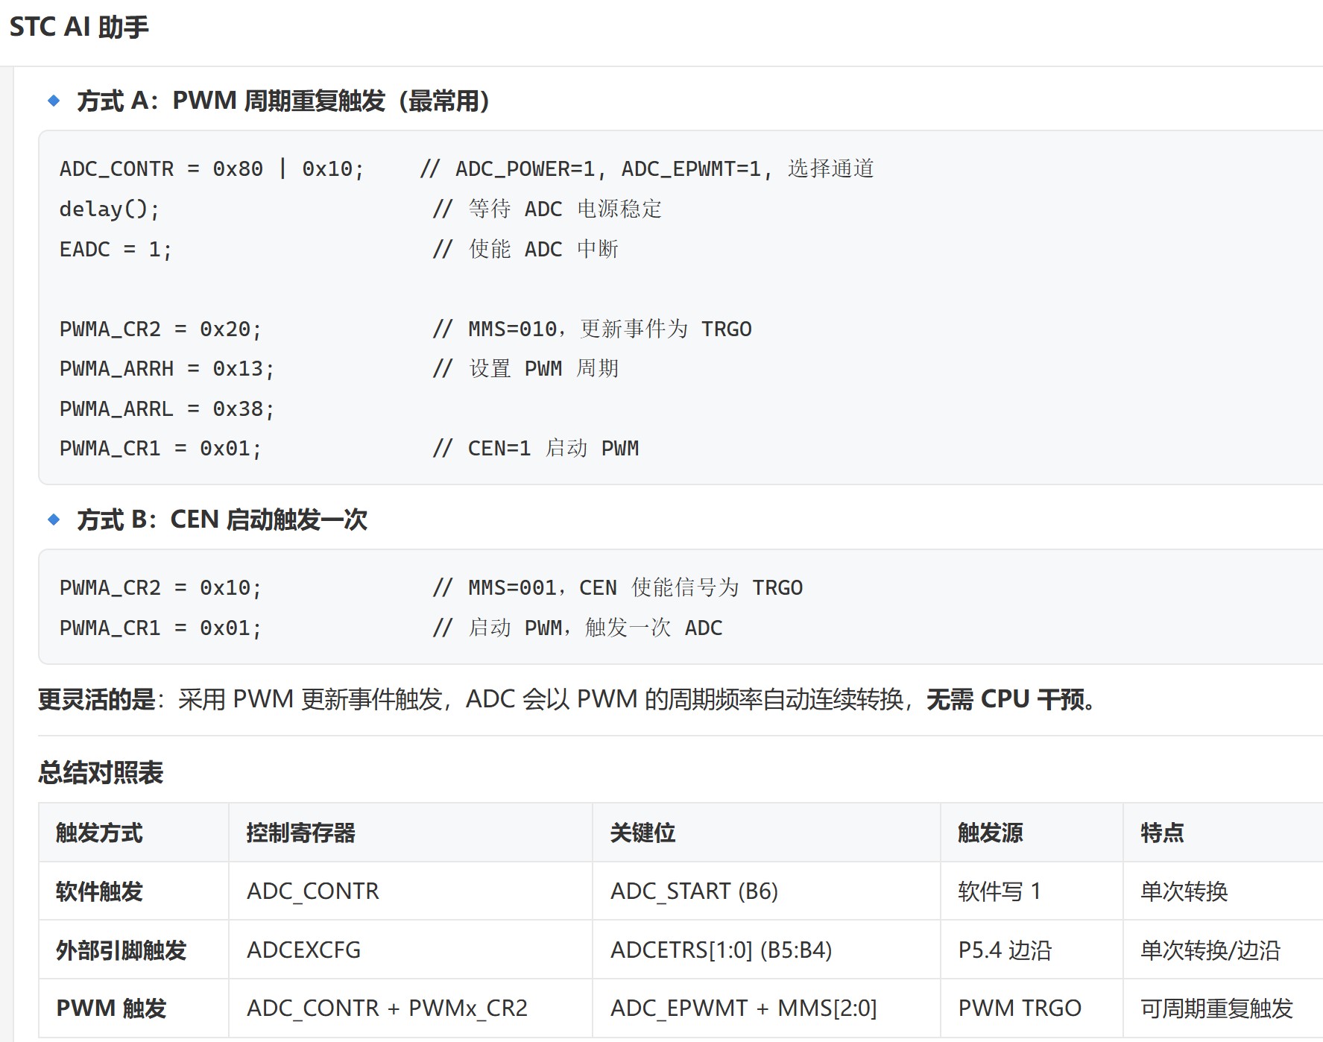The width and height of the screenshot is (1323, 1042).
Task: Click the STC AI 助手 title
Action: point(79,27)
